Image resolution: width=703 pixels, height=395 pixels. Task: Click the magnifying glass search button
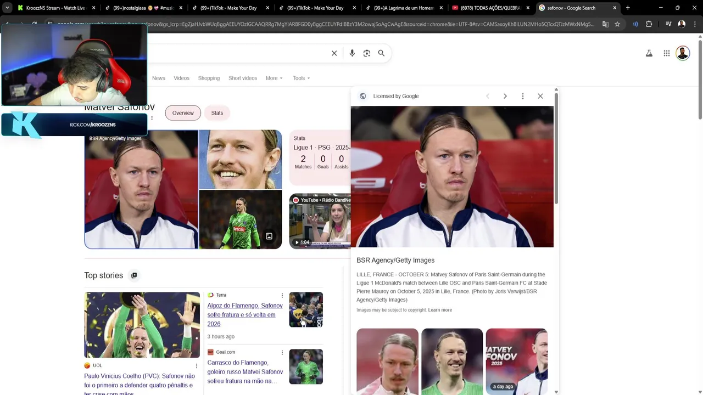tap(381, 53)
